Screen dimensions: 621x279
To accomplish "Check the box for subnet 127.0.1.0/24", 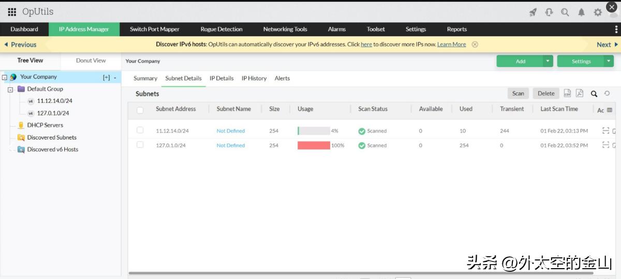I will [140, 145].
